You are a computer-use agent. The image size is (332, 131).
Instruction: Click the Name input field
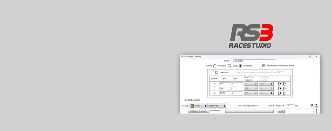pyautogui.click(x=254, y=61)
